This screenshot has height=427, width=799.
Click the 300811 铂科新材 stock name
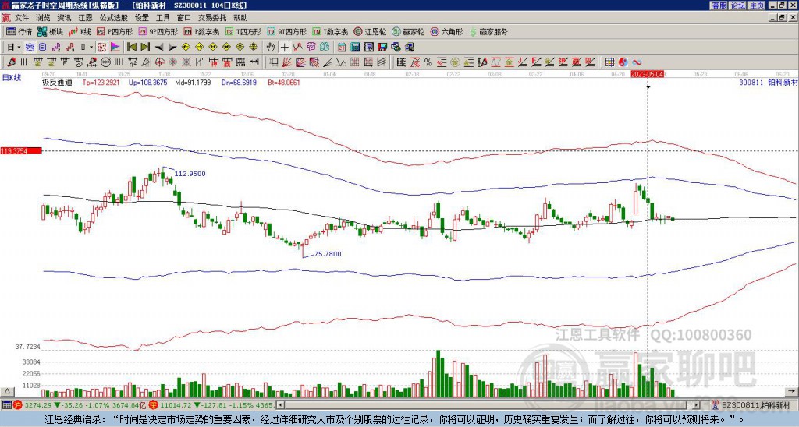(x=768, y=82)
